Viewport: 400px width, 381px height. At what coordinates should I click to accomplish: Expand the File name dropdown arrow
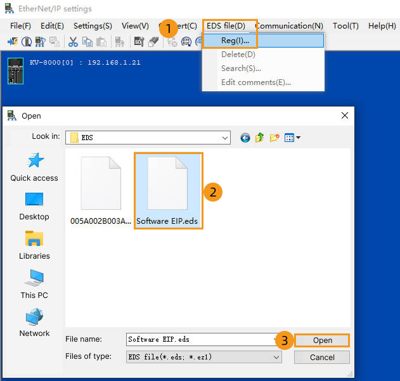click(x=274, y=339)
